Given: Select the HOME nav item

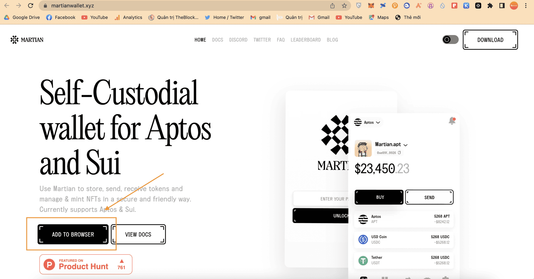Looking at the screenshot, I should tap(200, 40).
